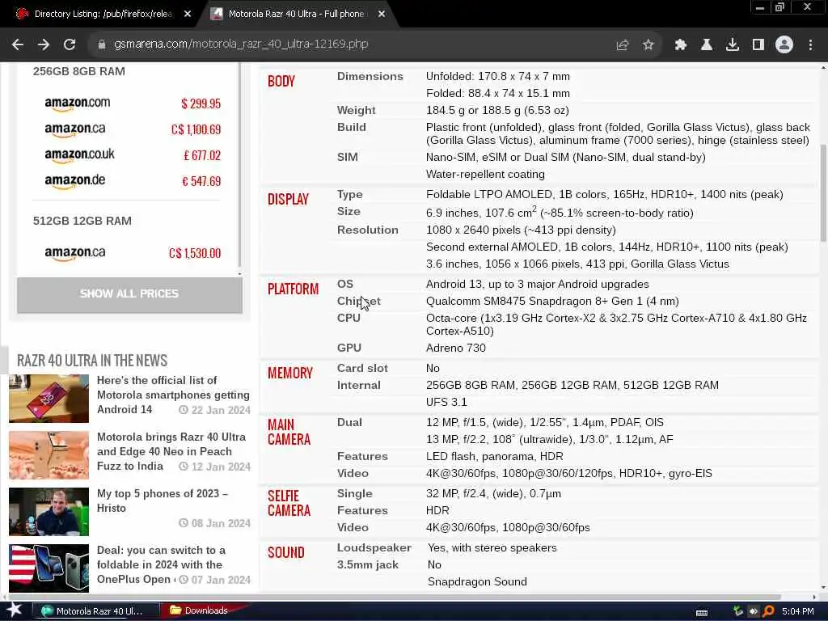828x621 pixels.
Task: Click the Internal memory label
Action: click(358, 385)
